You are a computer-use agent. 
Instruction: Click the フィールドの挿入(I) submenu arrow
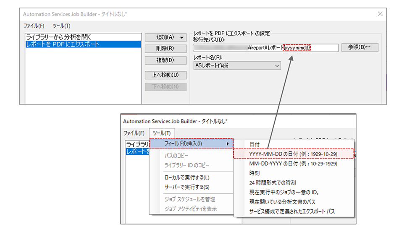228,144
